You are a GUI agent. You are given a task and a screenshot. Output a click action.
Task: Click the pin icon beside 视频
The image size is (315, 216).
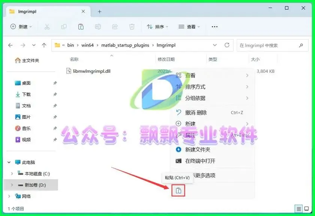55,139
